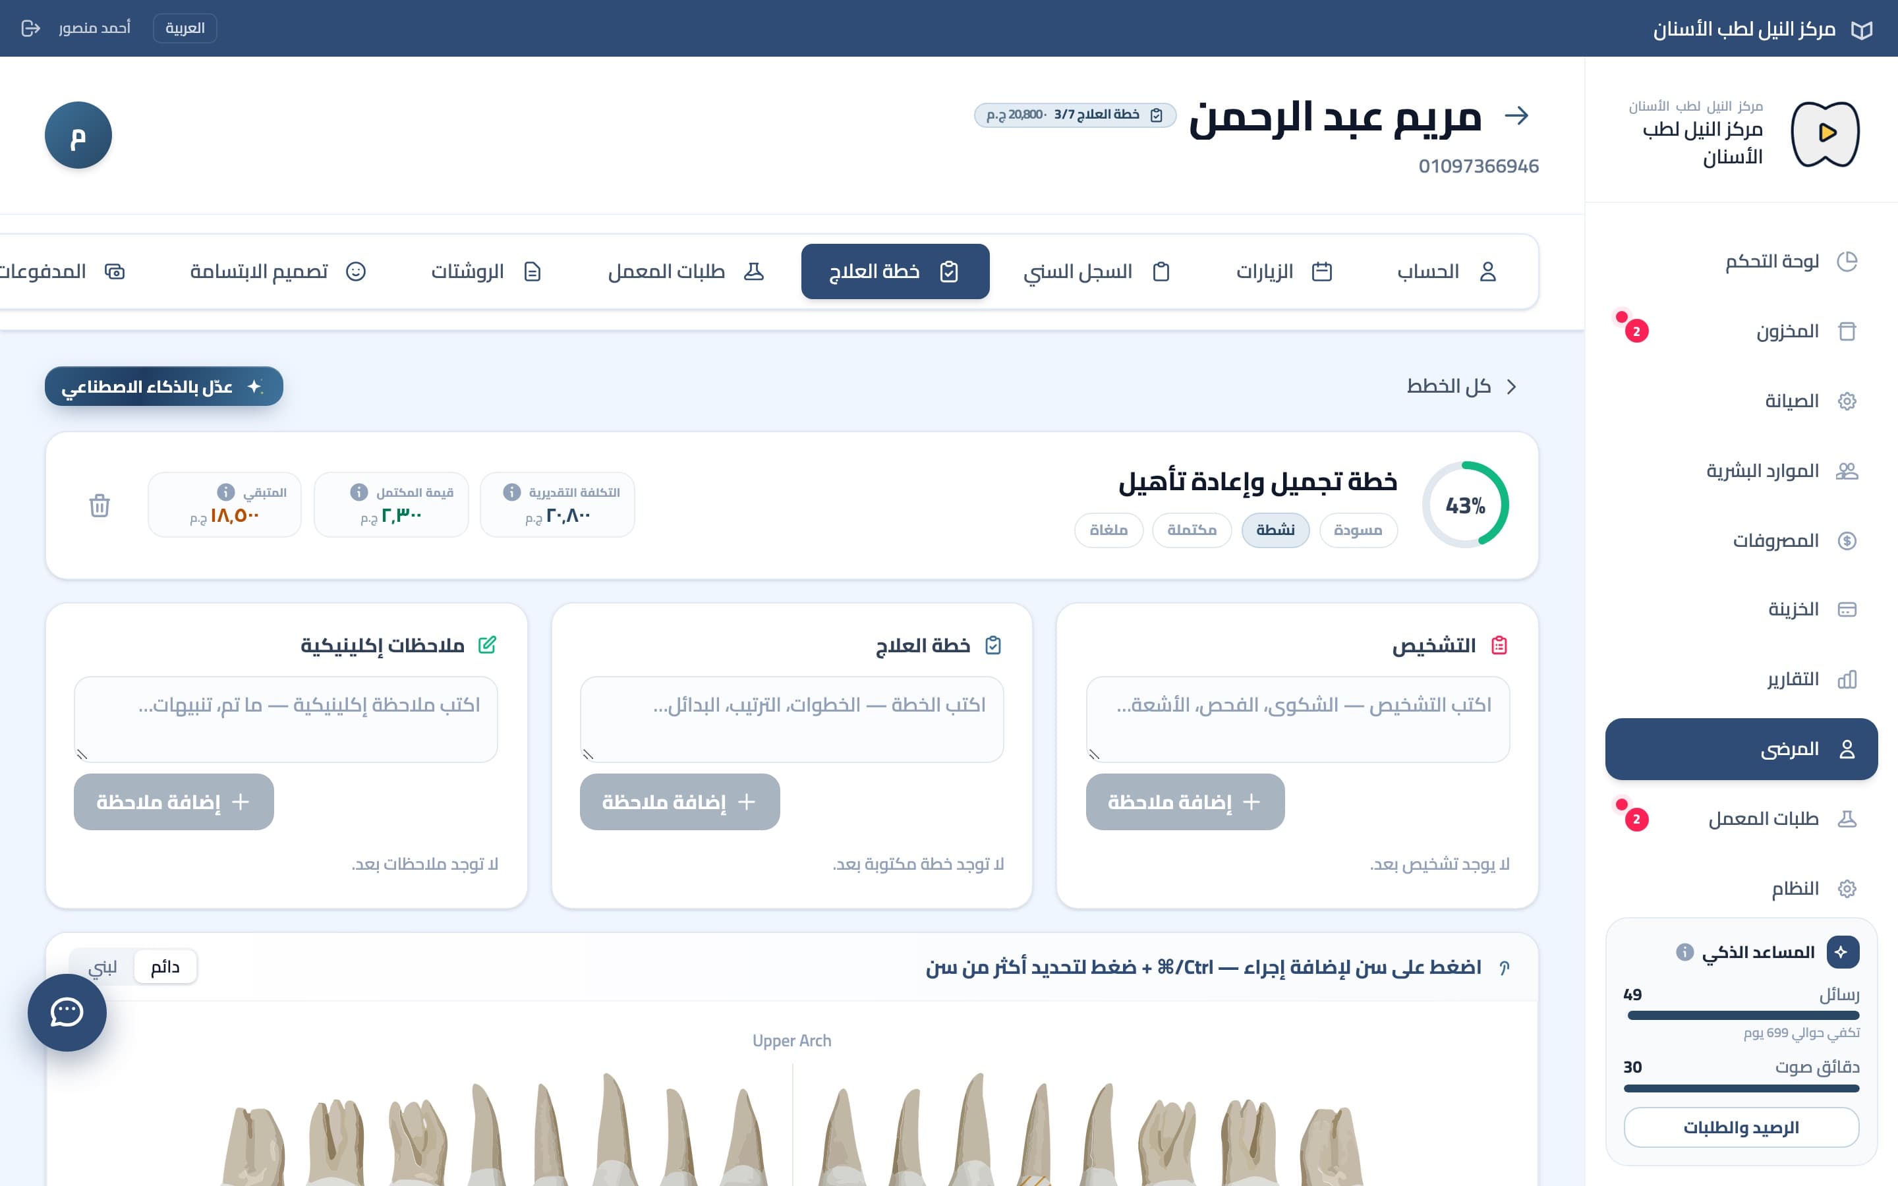Click the green edit icon of ملاحظات إكلينيكية

487,645
